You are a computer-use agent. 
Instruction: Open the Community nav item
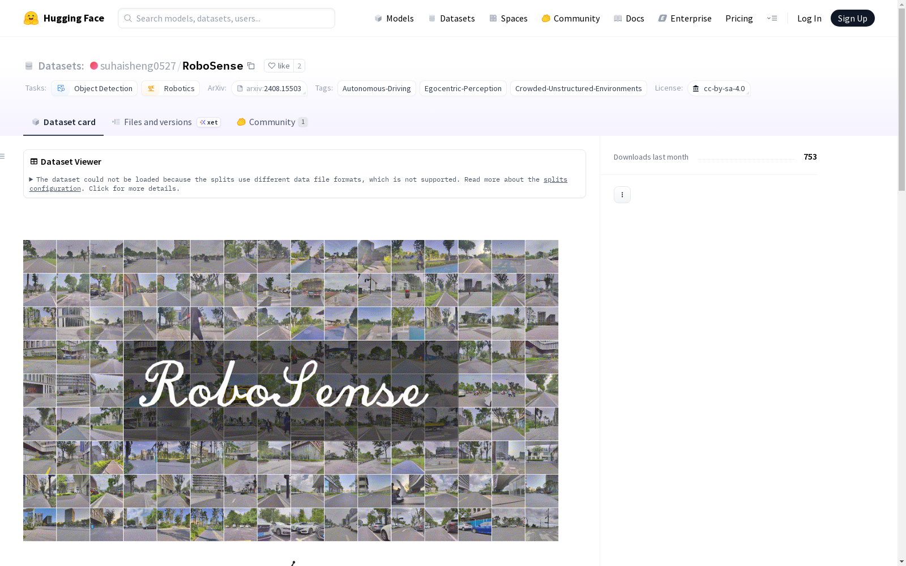tap(570, 18)
